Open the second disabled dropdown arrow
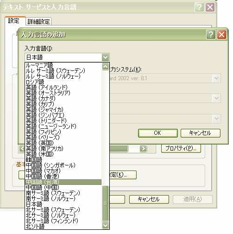This screenshot has width=233, height=234. click(x=216, y=98)
